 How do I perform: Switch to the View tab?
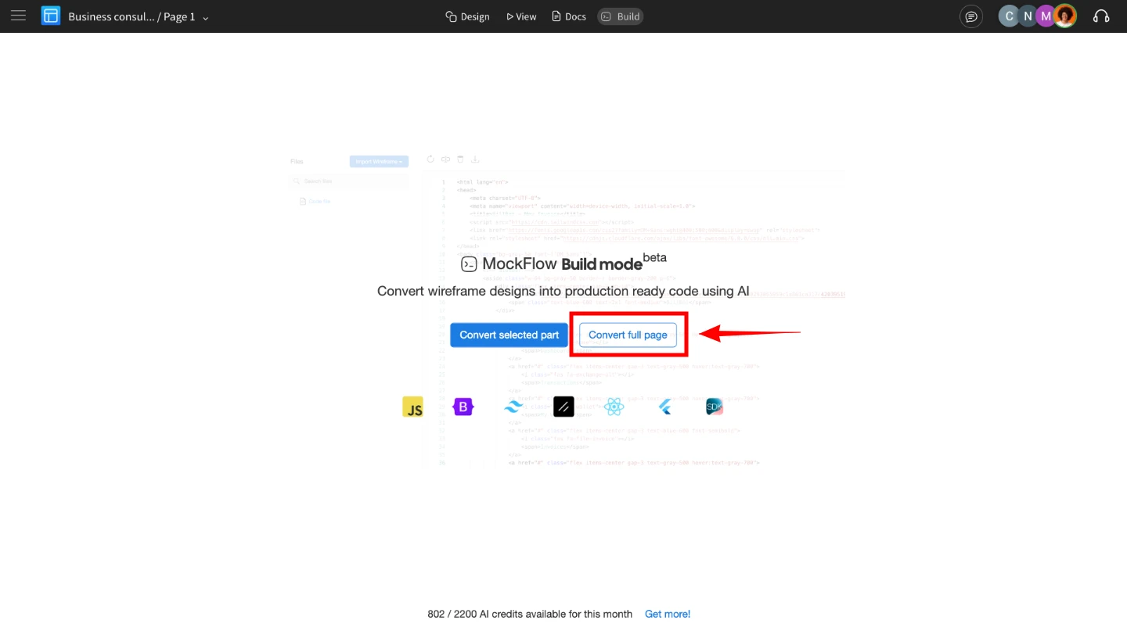tap(521, 16)
